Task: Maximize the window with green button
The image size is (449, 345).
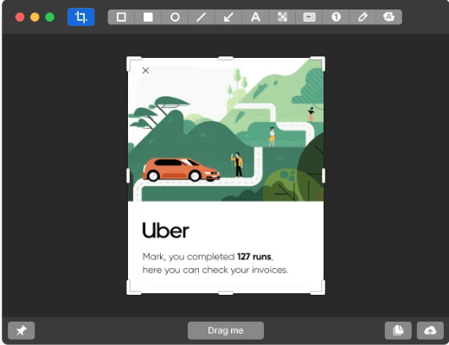Action: tap(50, 17)
